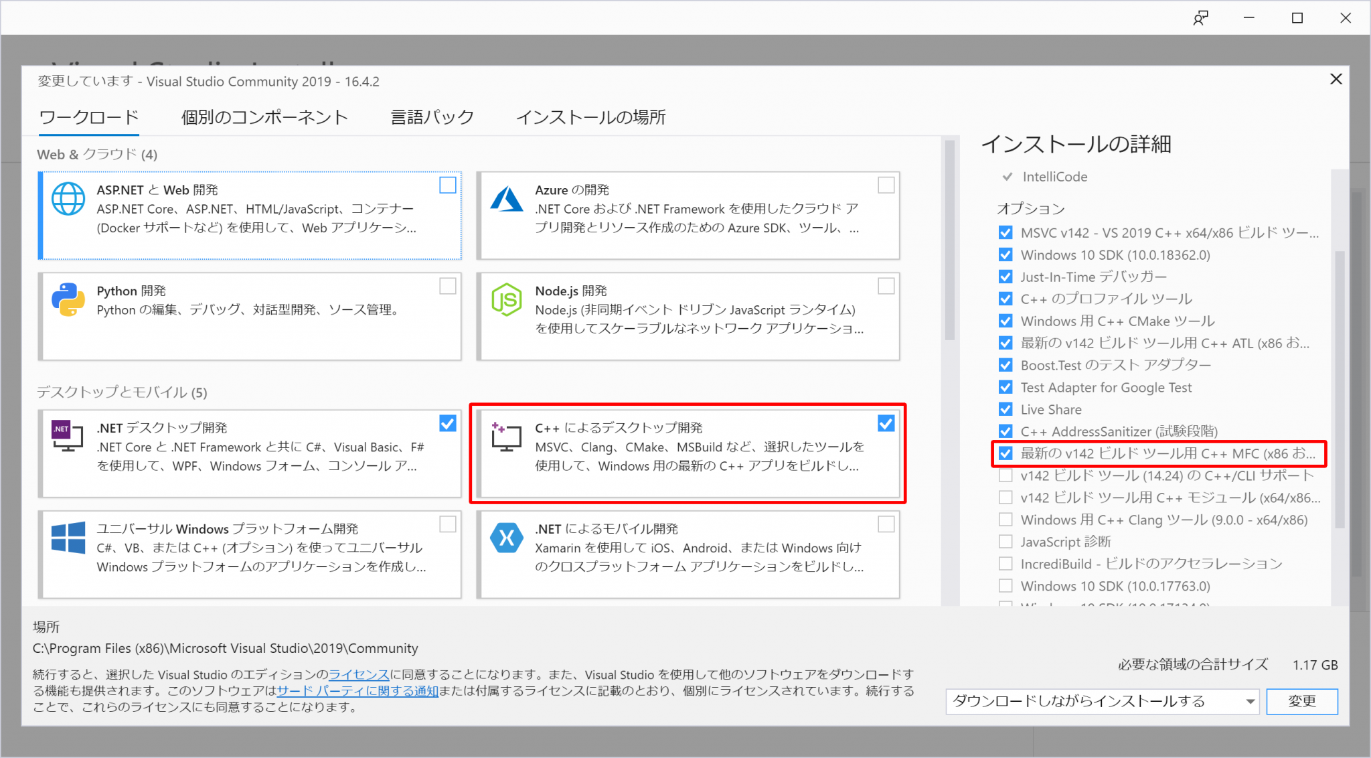This screenshot has height=758, width=1371.
Task: Switch to the ワークロード tab
Action: tap(89, 117)
